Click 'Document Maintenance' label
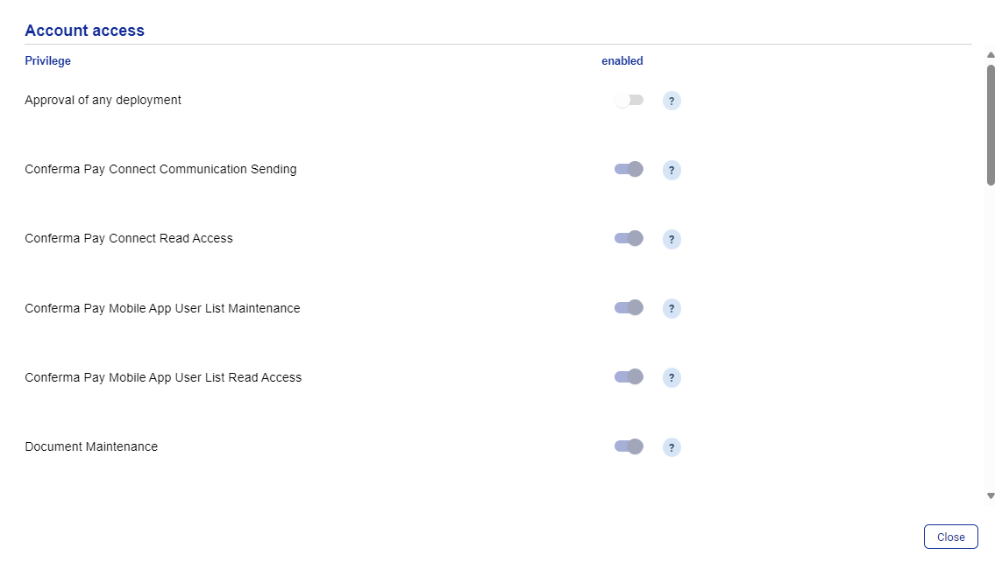The image size is (995, 562). point(91,446)
